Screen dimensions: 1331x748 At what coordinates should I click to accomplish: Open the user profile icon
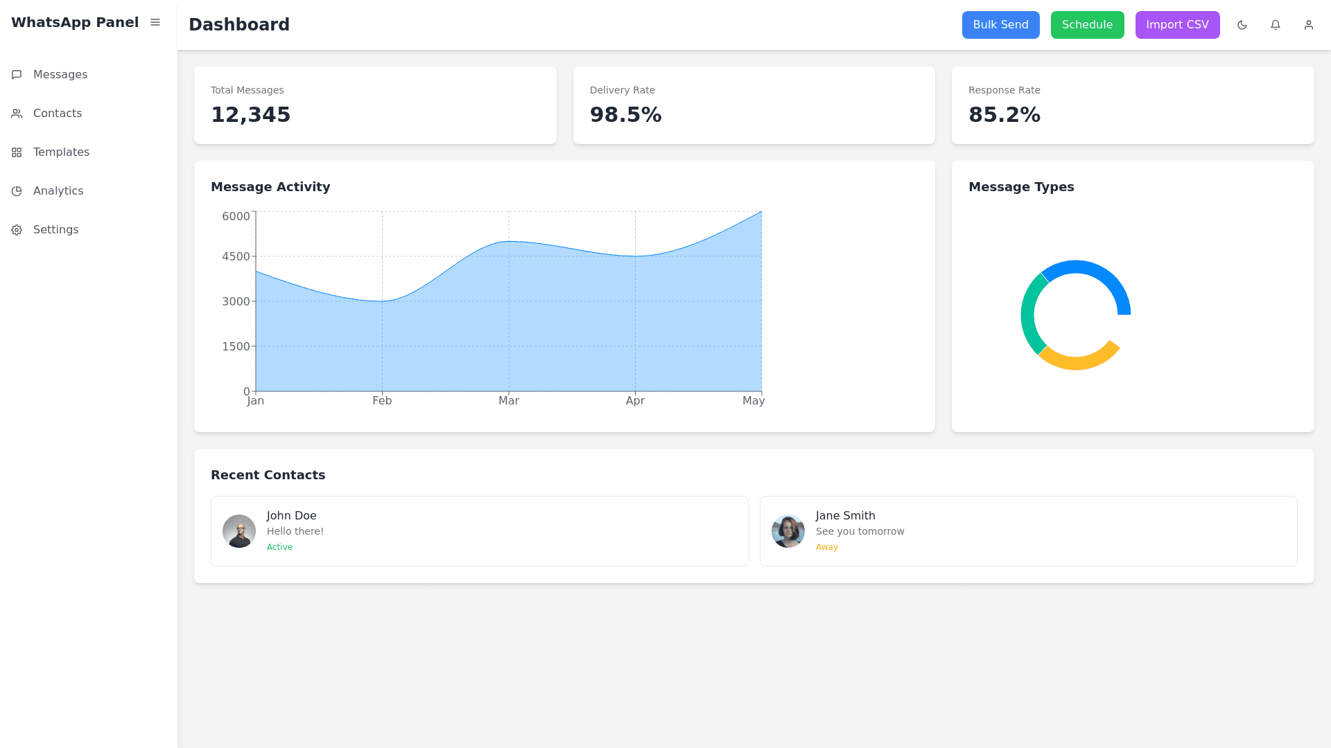click(1308, 25)
